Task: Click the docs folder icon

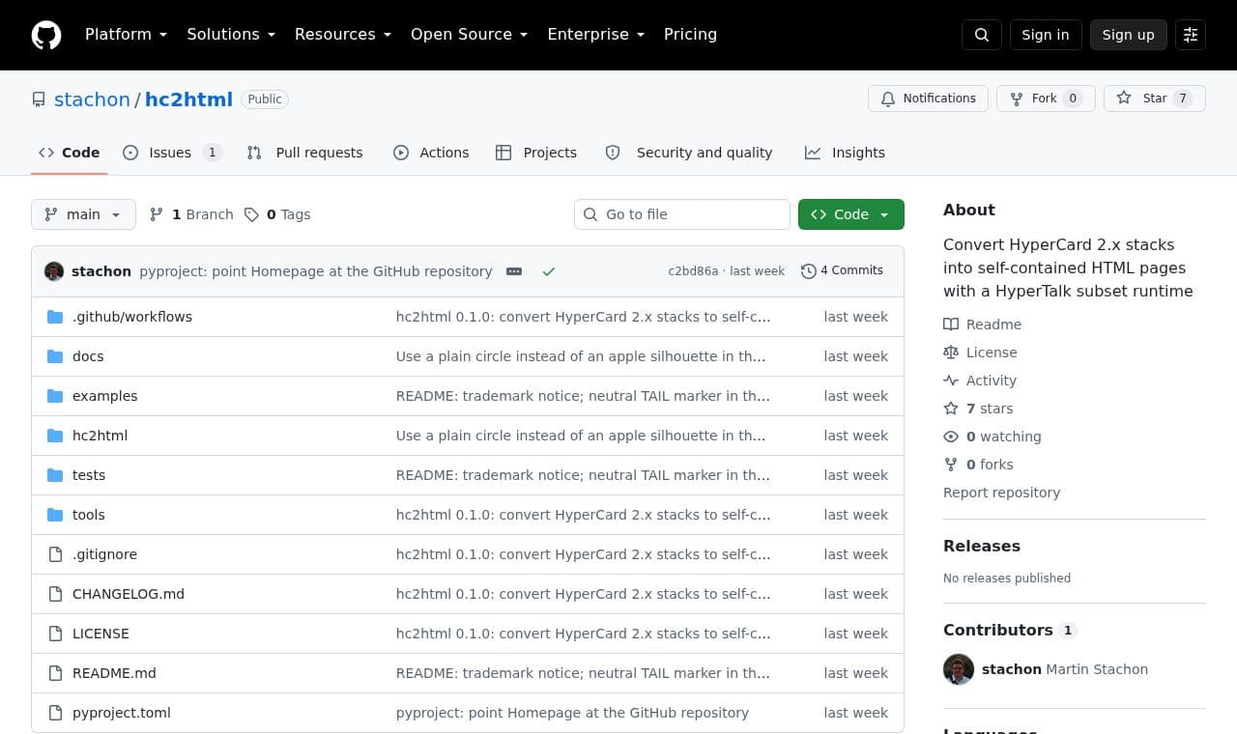Action: coord(55,356)
